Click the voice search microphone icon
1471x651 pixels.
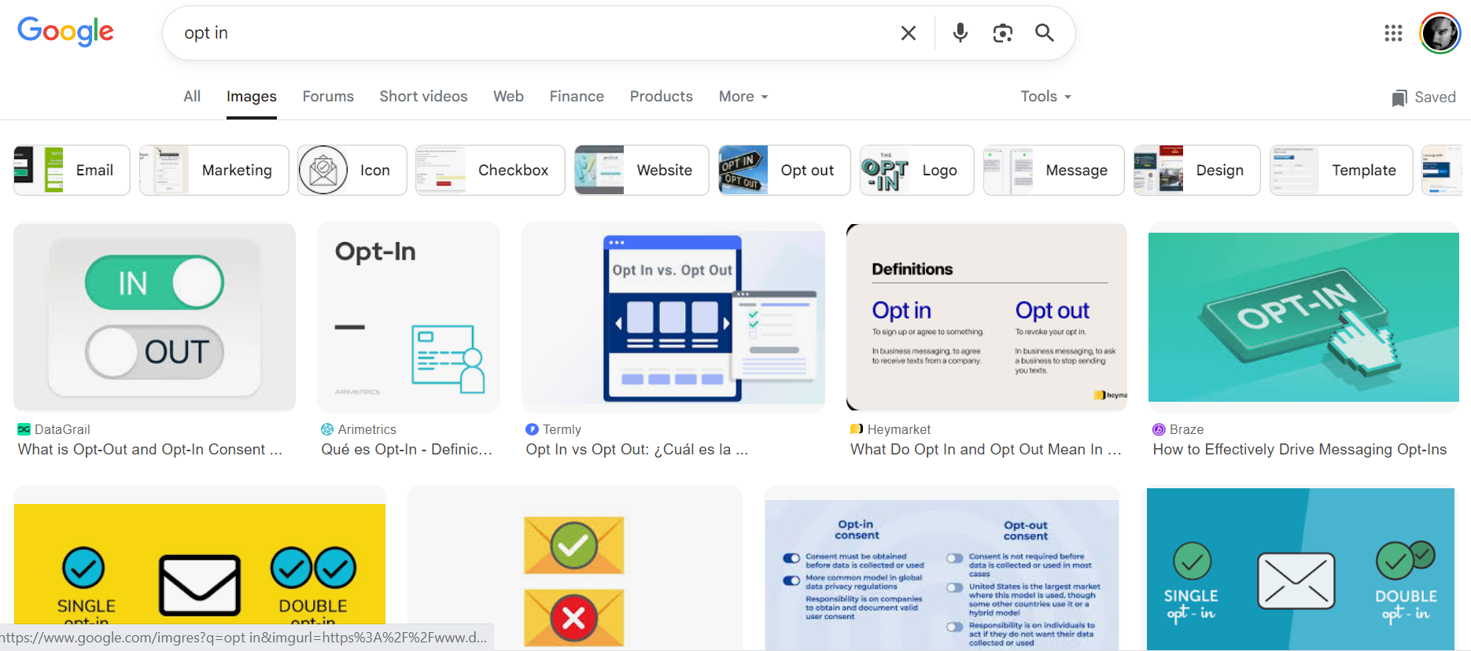960,33
